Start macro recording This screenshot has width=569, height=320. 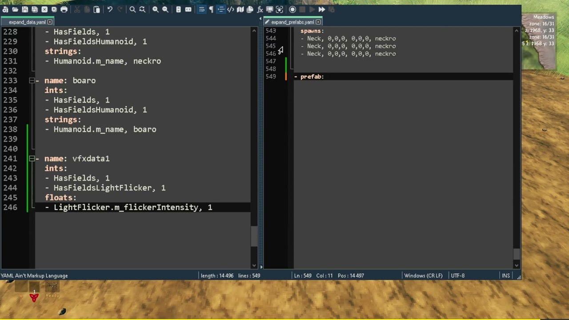(293, 9)
